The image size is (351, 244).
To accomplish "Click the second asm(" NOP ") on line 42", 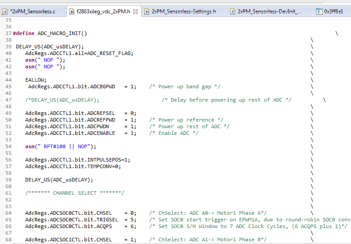I will 45,67.
